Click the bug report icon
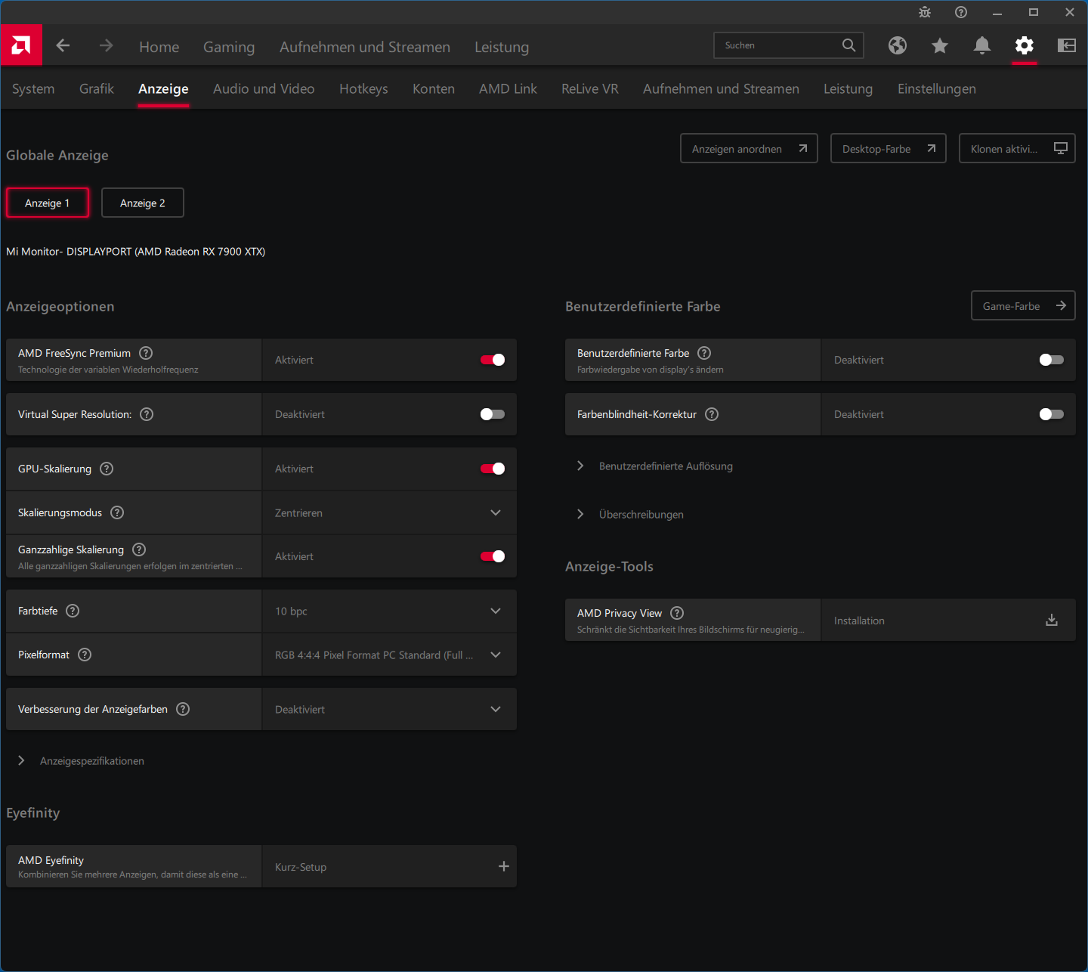1088x972 pixels. pos(924,12)
